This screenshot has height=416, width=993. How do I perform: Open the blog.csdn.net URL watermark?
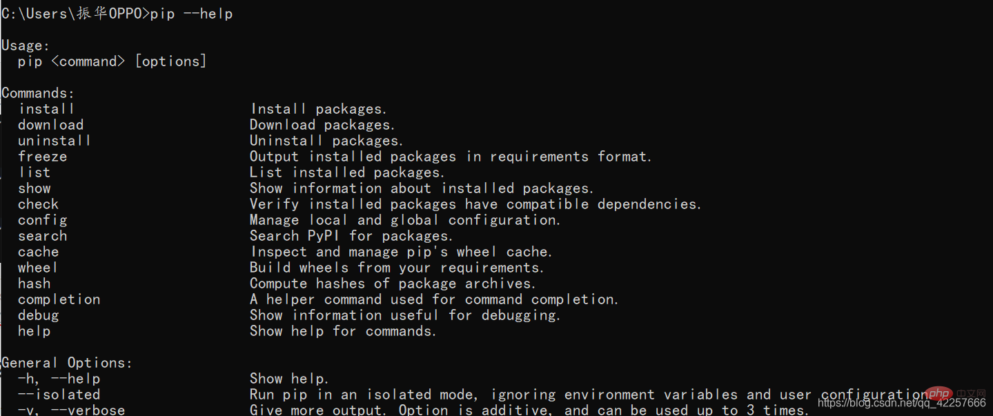point(901,403)
